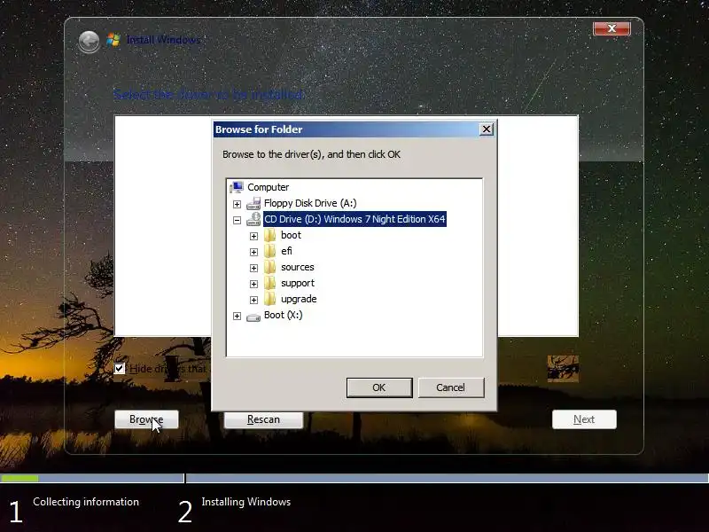Click the sources folder icon
The width and height of the screenshot is (709, 532).
pos(270,267)
